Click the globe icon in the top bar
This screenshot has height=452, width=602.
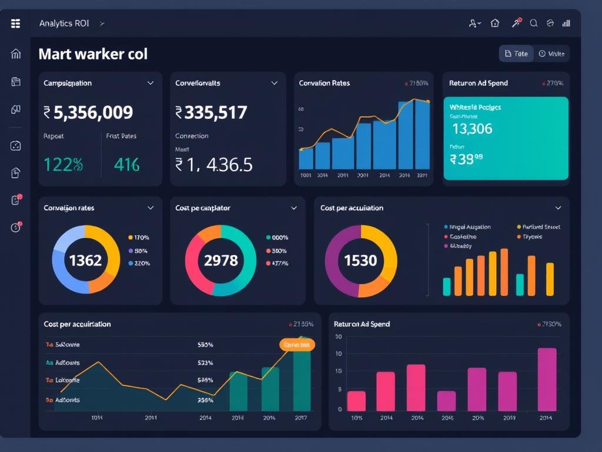(550, 23)
